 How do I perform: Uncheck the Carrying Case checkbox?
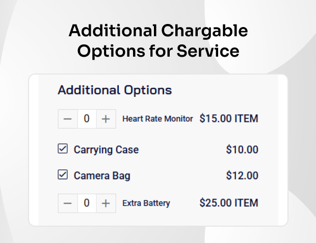click(x=63, y=149)
